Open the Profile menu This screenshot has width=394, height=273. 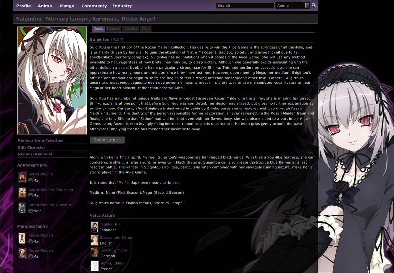(23, 6)
